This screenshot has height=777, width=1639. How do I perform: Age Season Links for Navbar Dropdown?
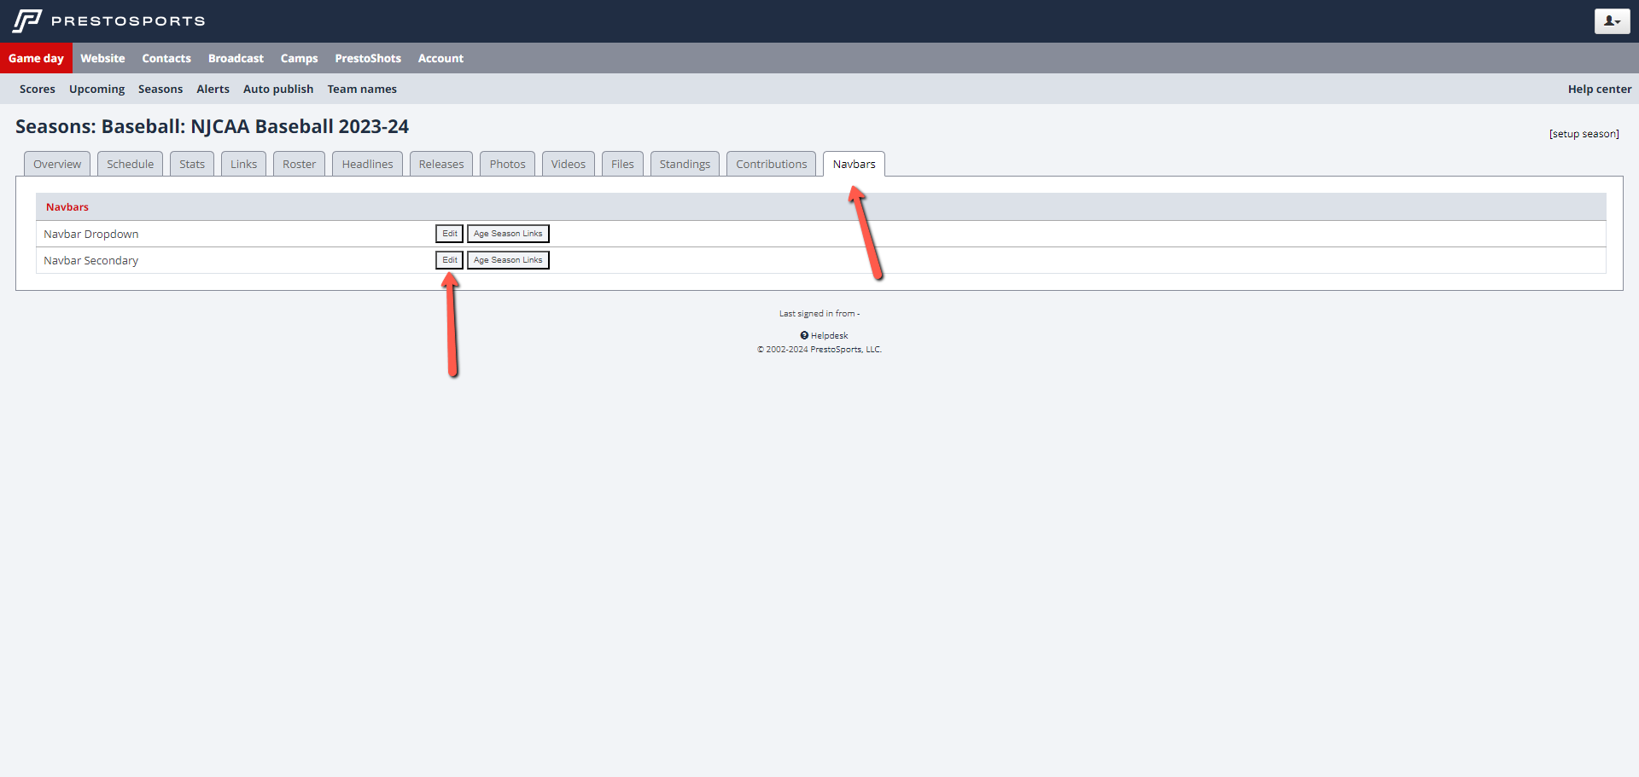(x=508, y=234)
